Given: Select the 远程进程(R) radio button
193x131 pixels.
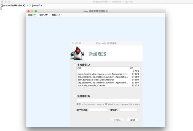Looking at the screenshot, I should coord(75,96).
